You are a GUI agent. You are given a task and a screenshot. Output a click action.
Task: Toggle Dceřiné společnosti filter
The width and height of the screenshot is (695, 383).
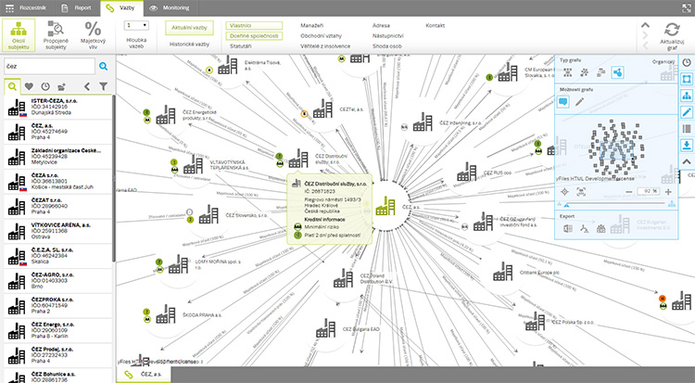coord(254,36)
